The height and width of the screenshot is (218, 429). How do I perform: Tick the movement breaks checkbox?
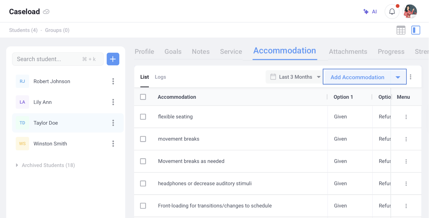tap(143, 139)
